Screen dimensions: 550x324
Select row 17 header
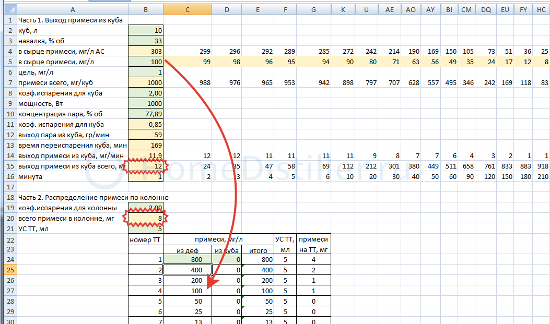coord(10,187)
